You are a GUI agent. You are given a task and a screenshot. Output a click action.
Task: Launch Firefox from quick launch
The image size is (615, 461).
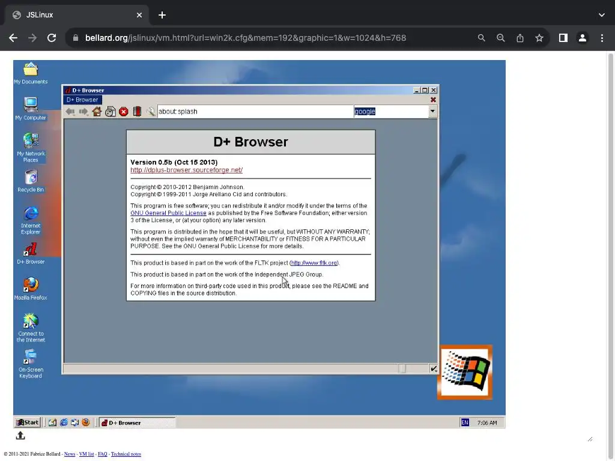85,423
